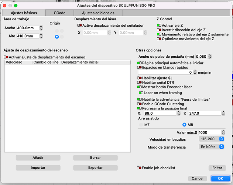This screenshot has height=185, width=233.
Task: Click the Desplazamiento inicial column header
Action: pyautogui.click(x=95, y=62)
